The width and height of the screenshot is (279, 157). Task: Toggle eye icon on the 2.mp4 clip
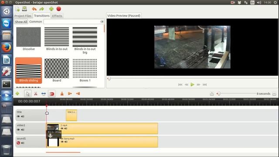pyautogui.click(x=62, y=128)
